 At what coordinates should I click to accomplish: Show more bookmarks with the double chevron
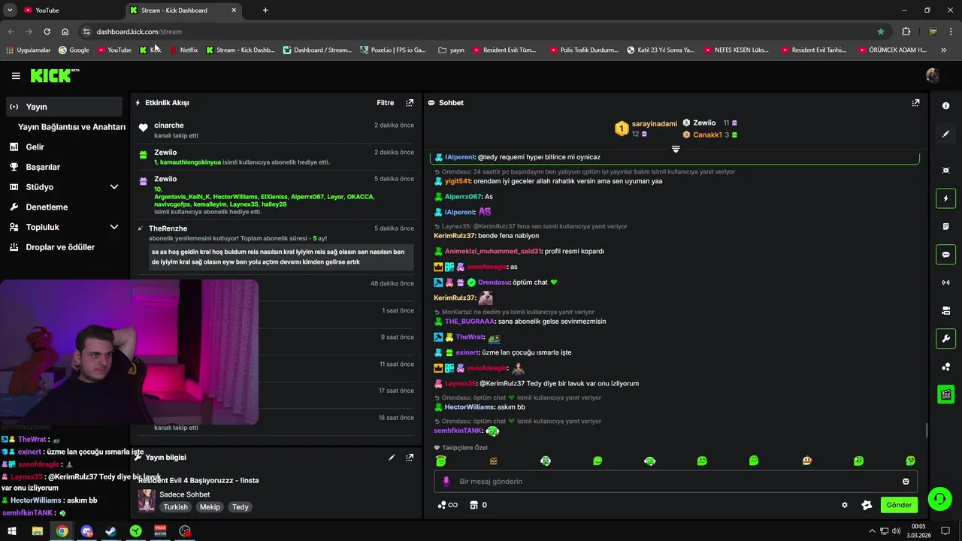tap(944, 50)
